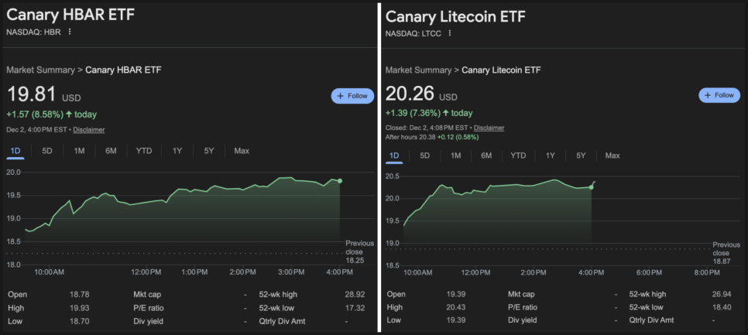Switch Litecoin chart to 5D range
The height and width of the screenshot is (335, 748).
click(424, 156)
